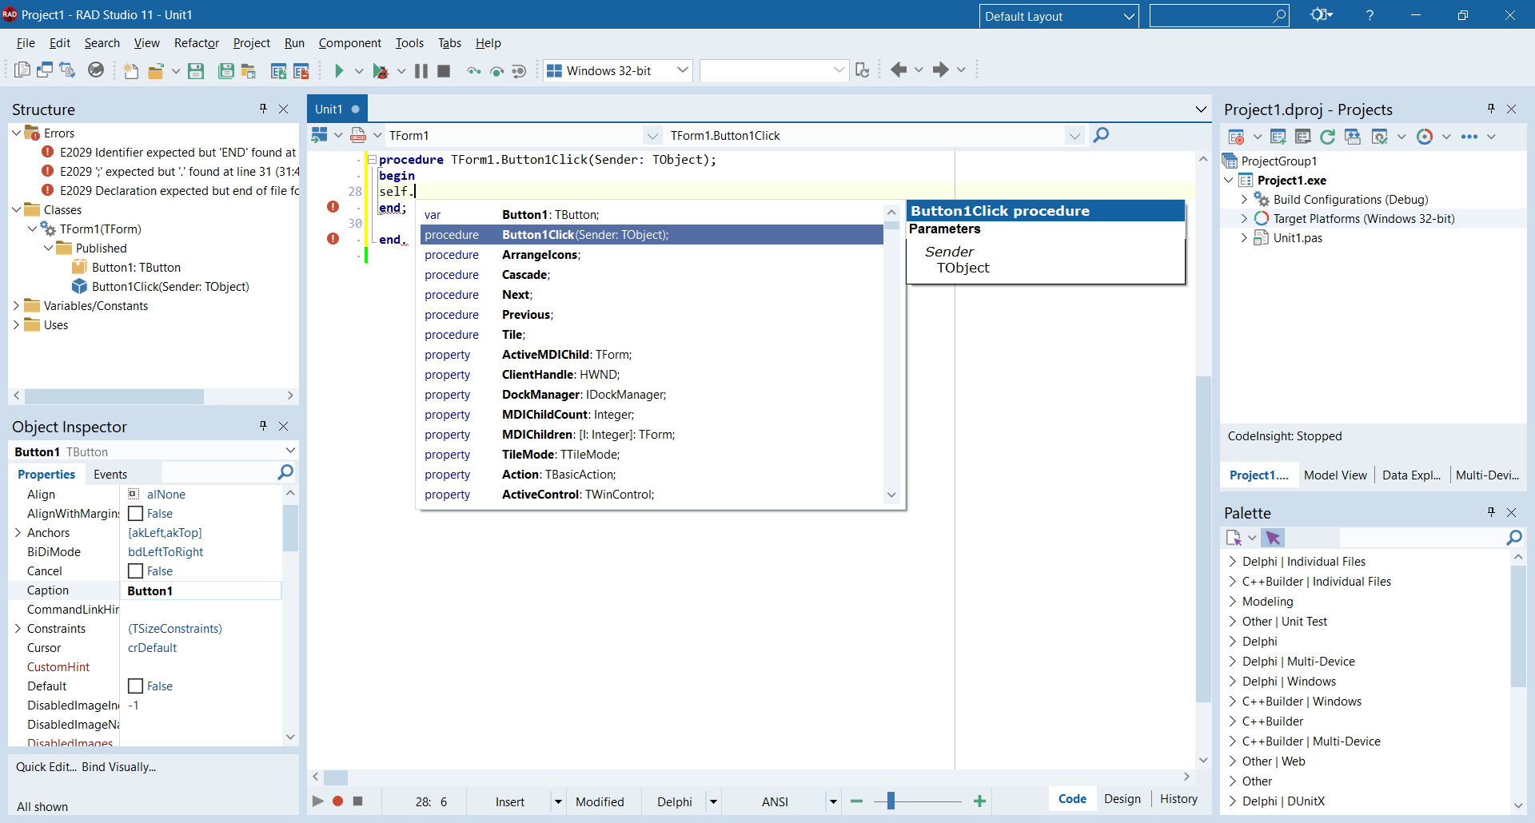This screenshot has width=1535, height=823.
Task: Select the Cascade procedure entry
Action: pos(652,275)
